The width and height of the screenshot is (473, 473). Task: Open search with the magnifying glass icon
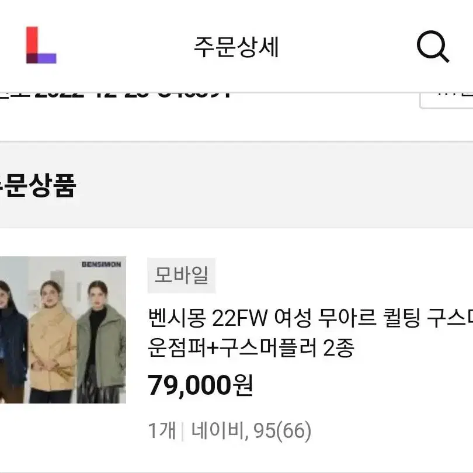click(x=433, y=46)
